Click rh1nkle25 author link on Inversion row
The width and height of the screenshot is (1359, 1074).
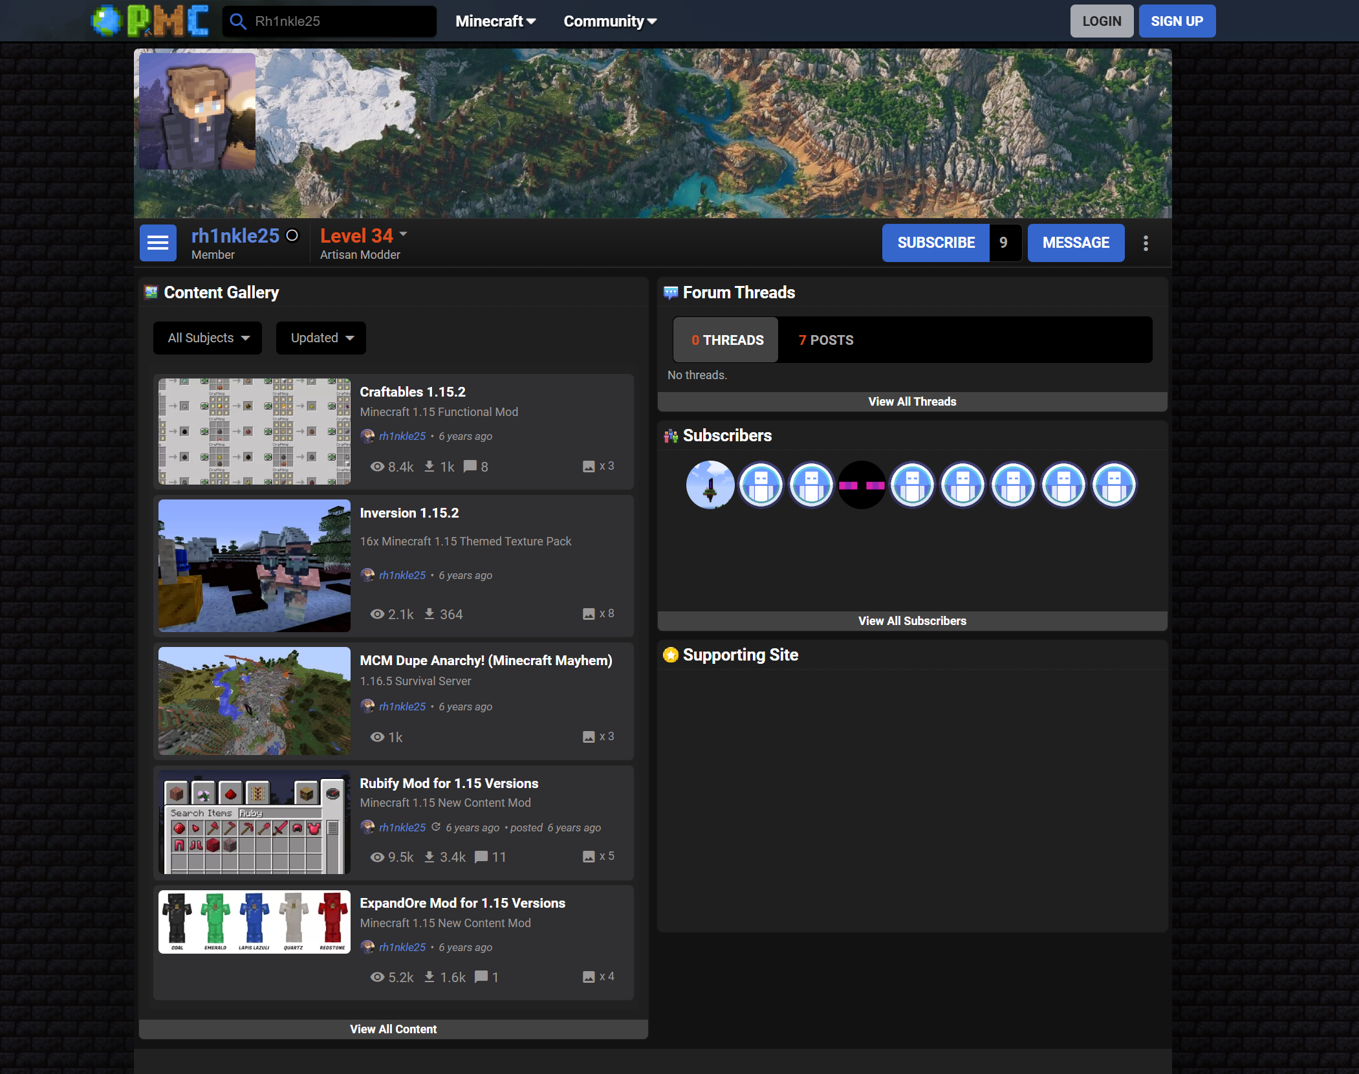[x=402, y=575]
